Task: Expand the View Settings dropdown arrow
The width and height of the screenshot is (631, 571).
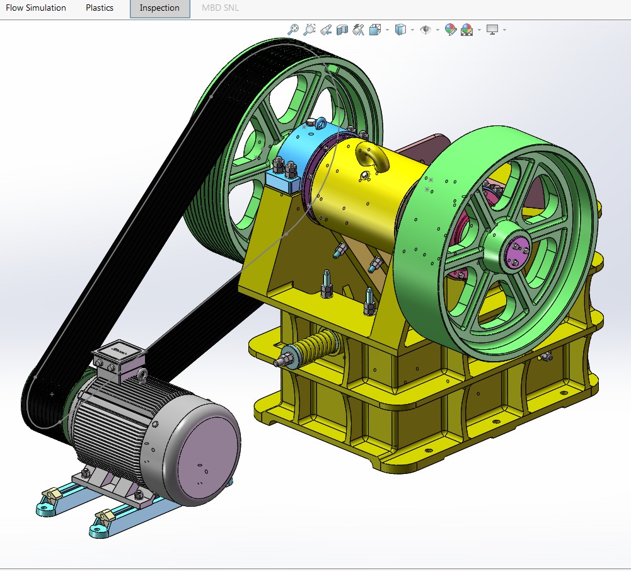Action: [x=504, y=30]
